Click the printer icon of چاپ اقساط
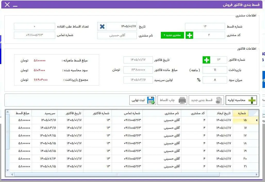The height and width of the screenshot is (182, 265). pos(182,100)
